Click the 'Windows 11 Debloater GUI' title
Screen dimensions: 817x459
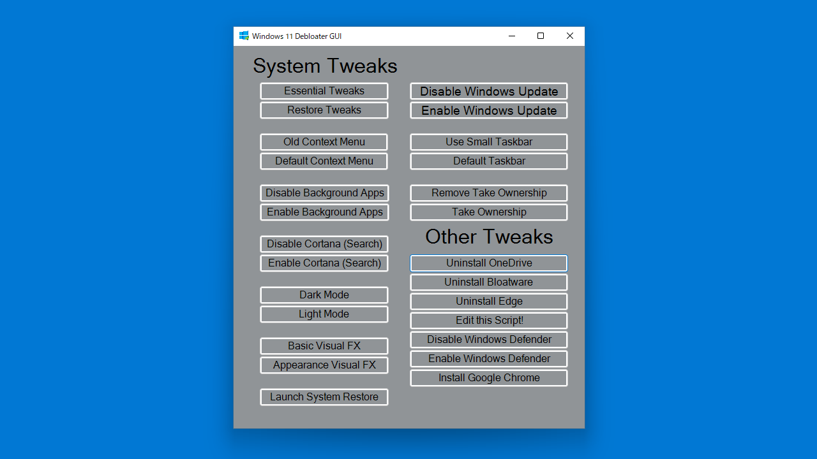[x=297, y=36]
